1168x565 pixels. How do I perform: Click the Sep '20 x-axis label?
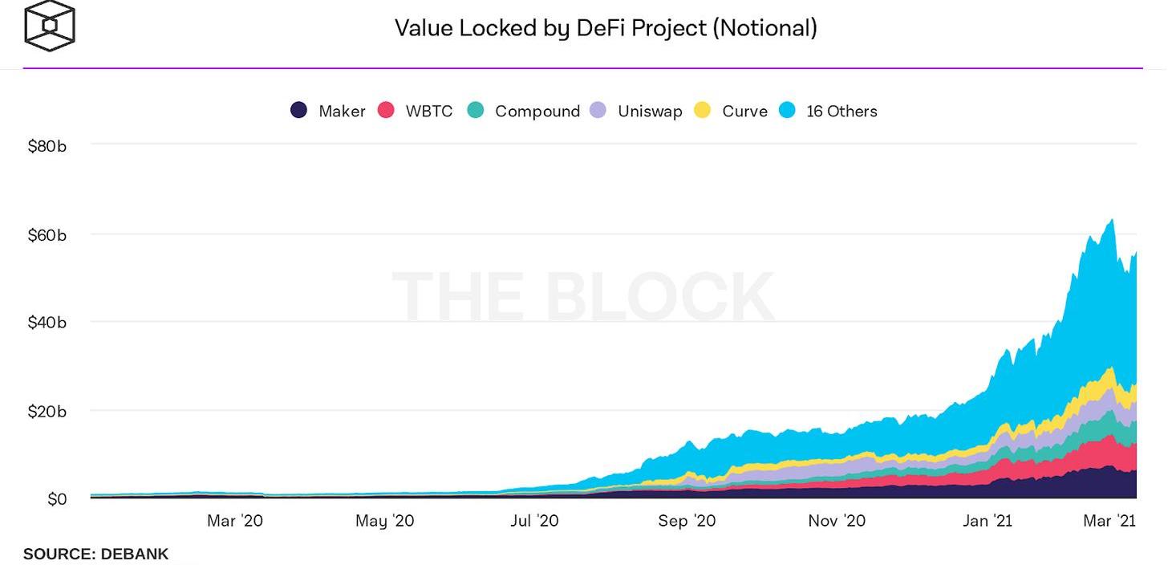tap(687, 521)
